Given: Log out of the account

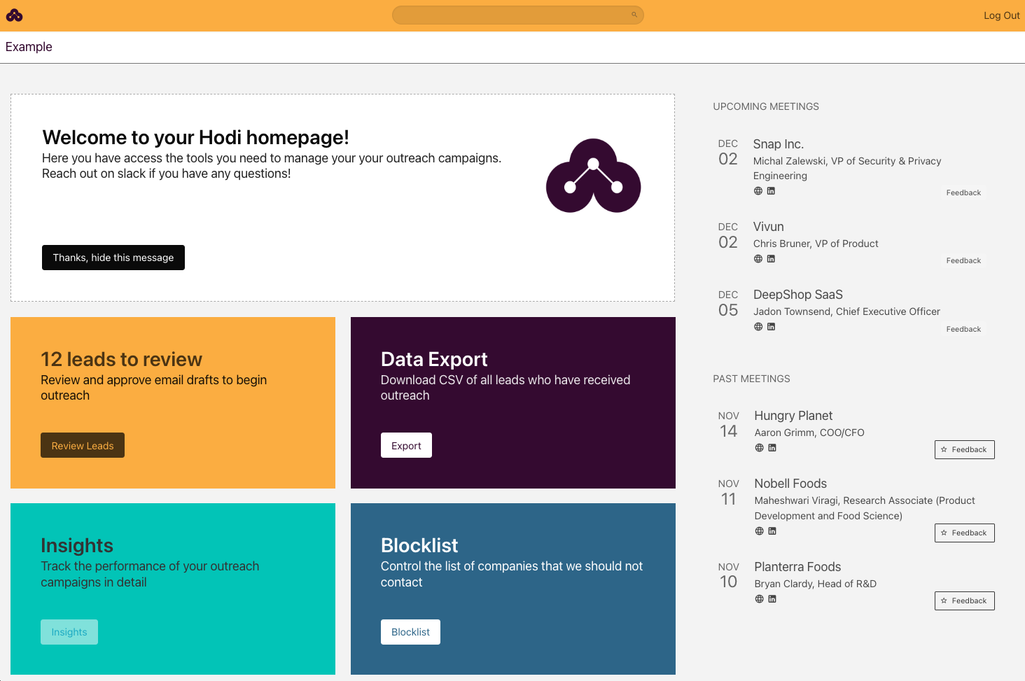Looking at the screenshot, I should [1001, 15].
